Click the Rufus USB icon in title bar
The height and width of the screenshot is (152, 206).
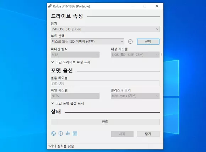50,6
